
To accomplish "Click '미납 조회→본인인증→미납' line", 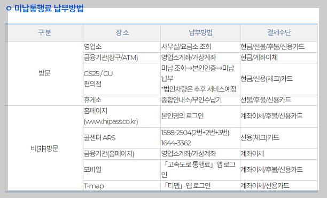I will click(x=198, y=68).
